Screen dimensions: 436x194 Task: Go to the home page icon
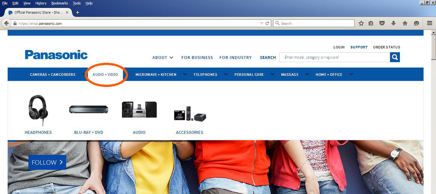[x=405, y=23]
